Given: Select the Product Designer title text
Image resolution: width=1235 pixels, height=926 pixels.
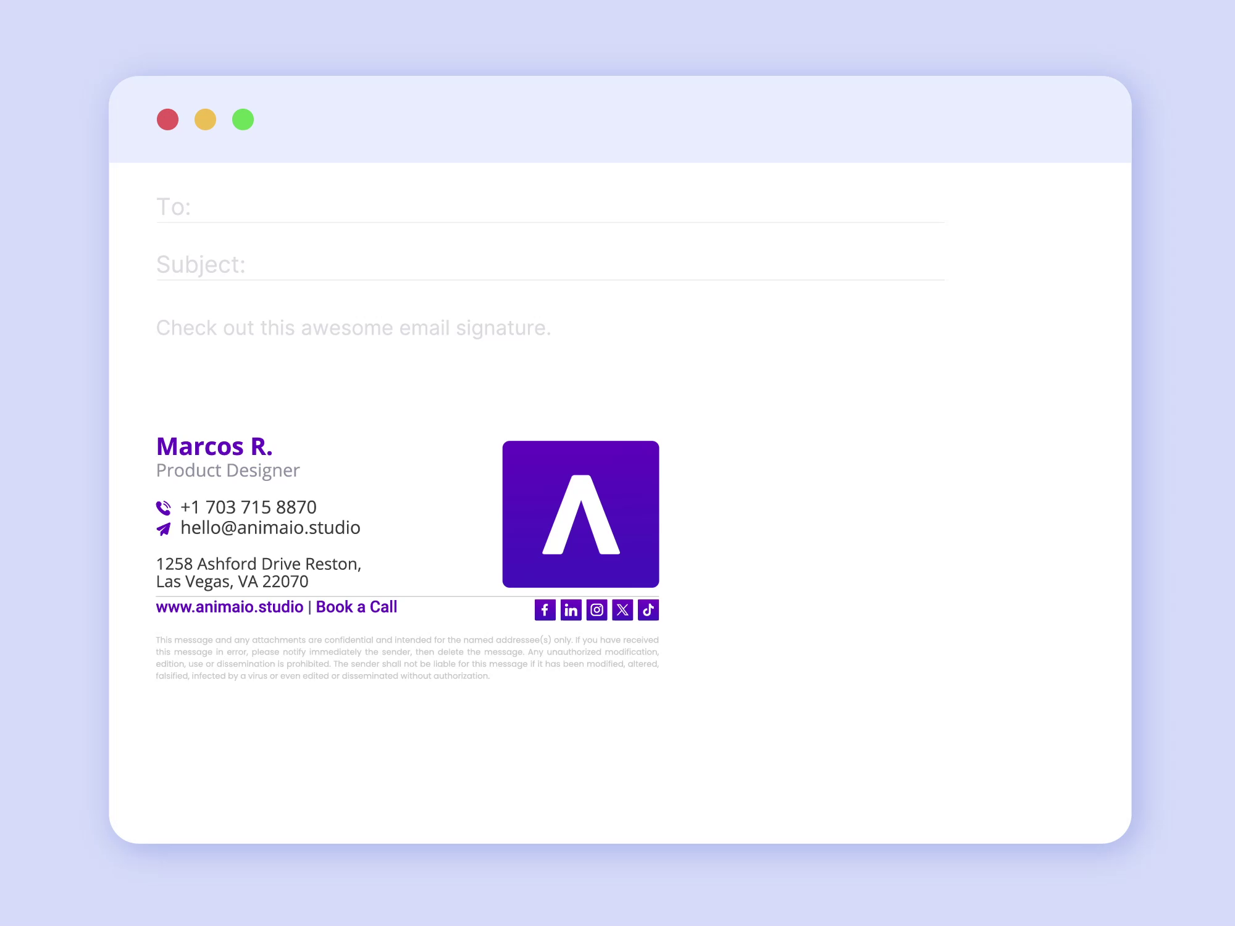Looking at the screenshot, I should tap(228, 470).
